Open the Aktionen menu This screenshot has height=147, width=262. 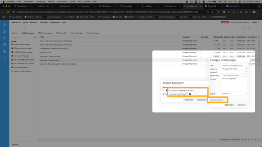34,22
